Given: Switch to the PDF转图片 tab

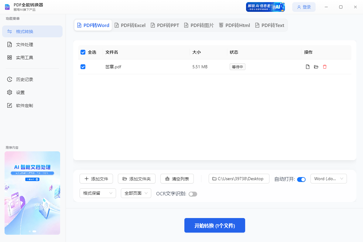Looking at the screenshot, I should coord(199,25).
